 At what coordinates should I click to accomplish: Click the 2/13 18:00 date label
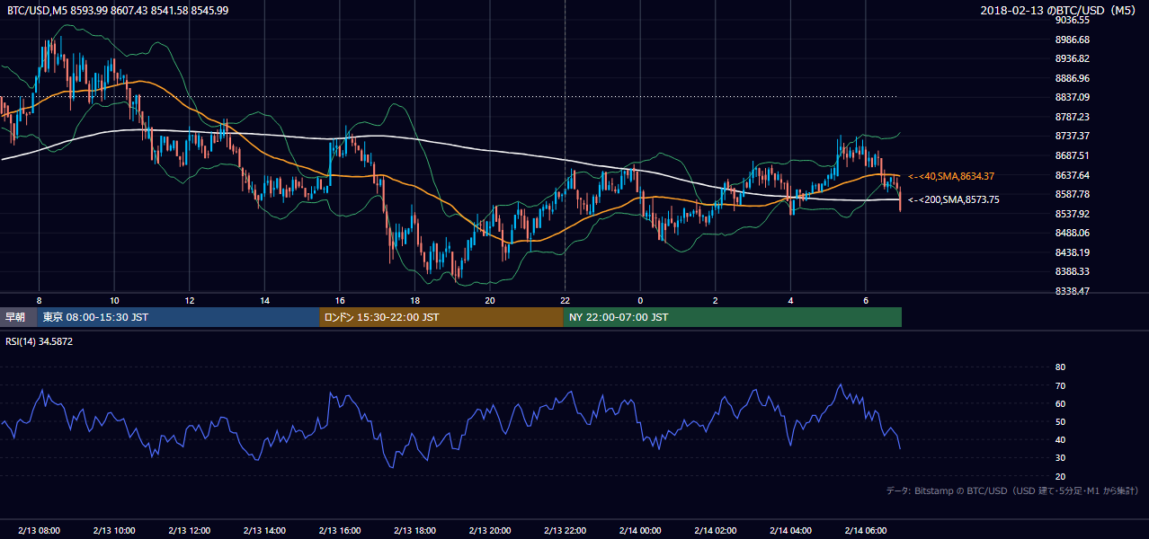415,531
